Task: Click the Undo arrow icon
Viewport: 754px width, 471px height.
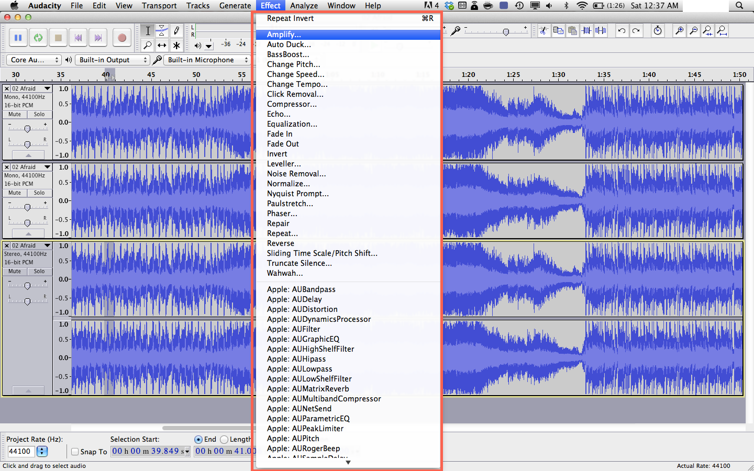Action: [x=622, y=31]
